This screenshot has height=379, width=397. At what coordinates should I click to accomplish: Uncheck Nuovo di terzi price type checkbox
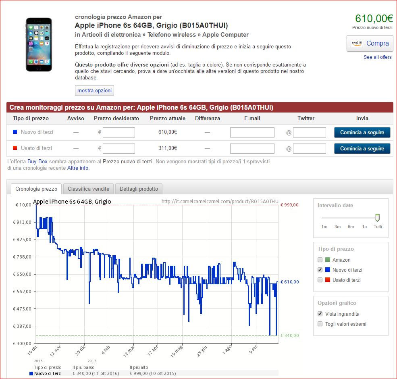tap(320, 270)
